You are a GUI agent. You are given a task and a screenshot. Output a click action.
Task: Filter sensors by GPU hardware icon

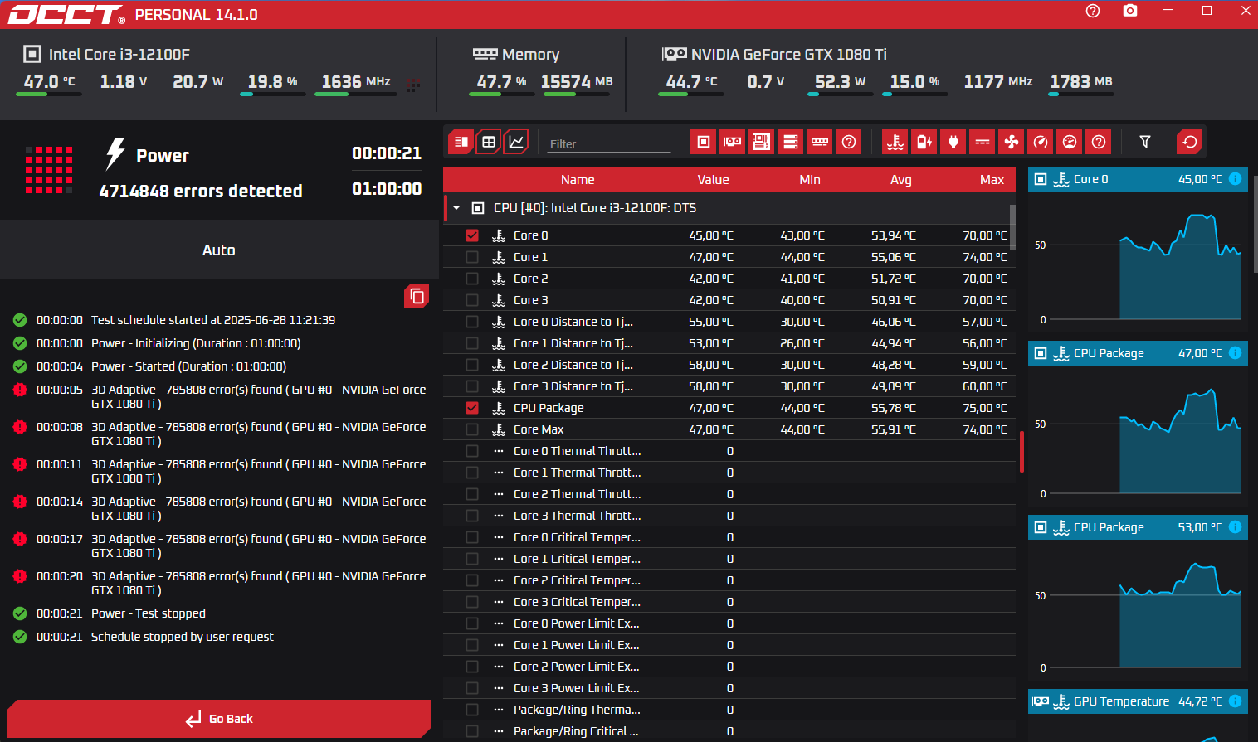tap(733, 142)
